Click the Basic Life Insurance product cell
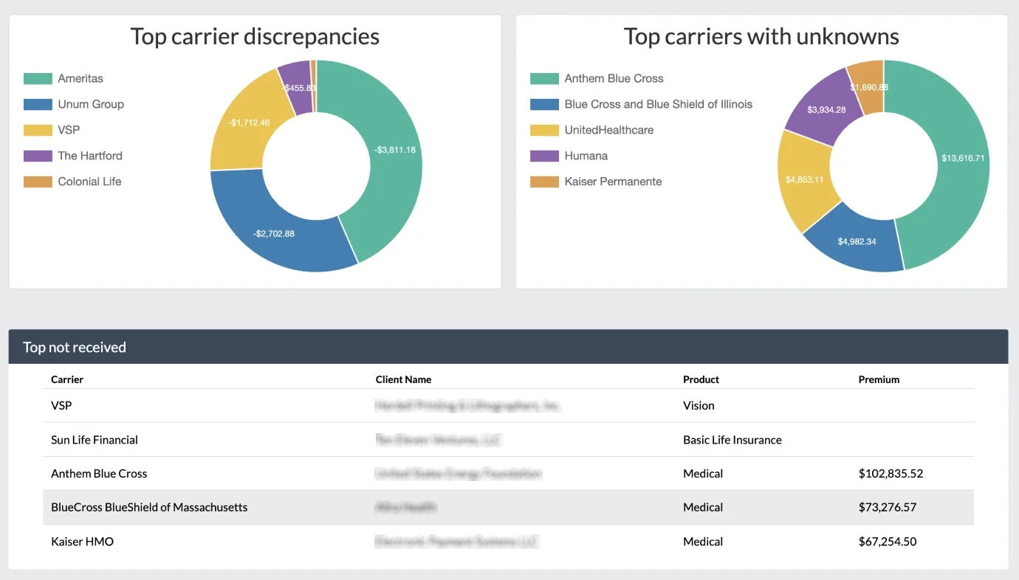The width and height of the screenshot is (1019, 580). (x=732, y=440)
